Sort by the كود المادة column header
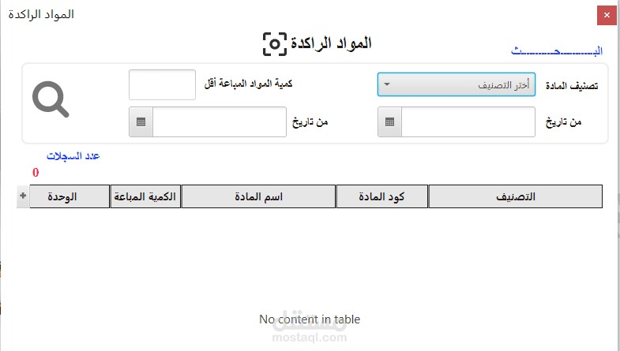Viewport: 620px width, 351px height. [x=382, y=196]
